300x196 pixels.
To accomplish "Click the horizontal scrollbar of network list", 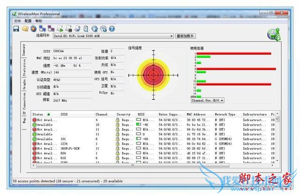I will (x=133, y=165).
